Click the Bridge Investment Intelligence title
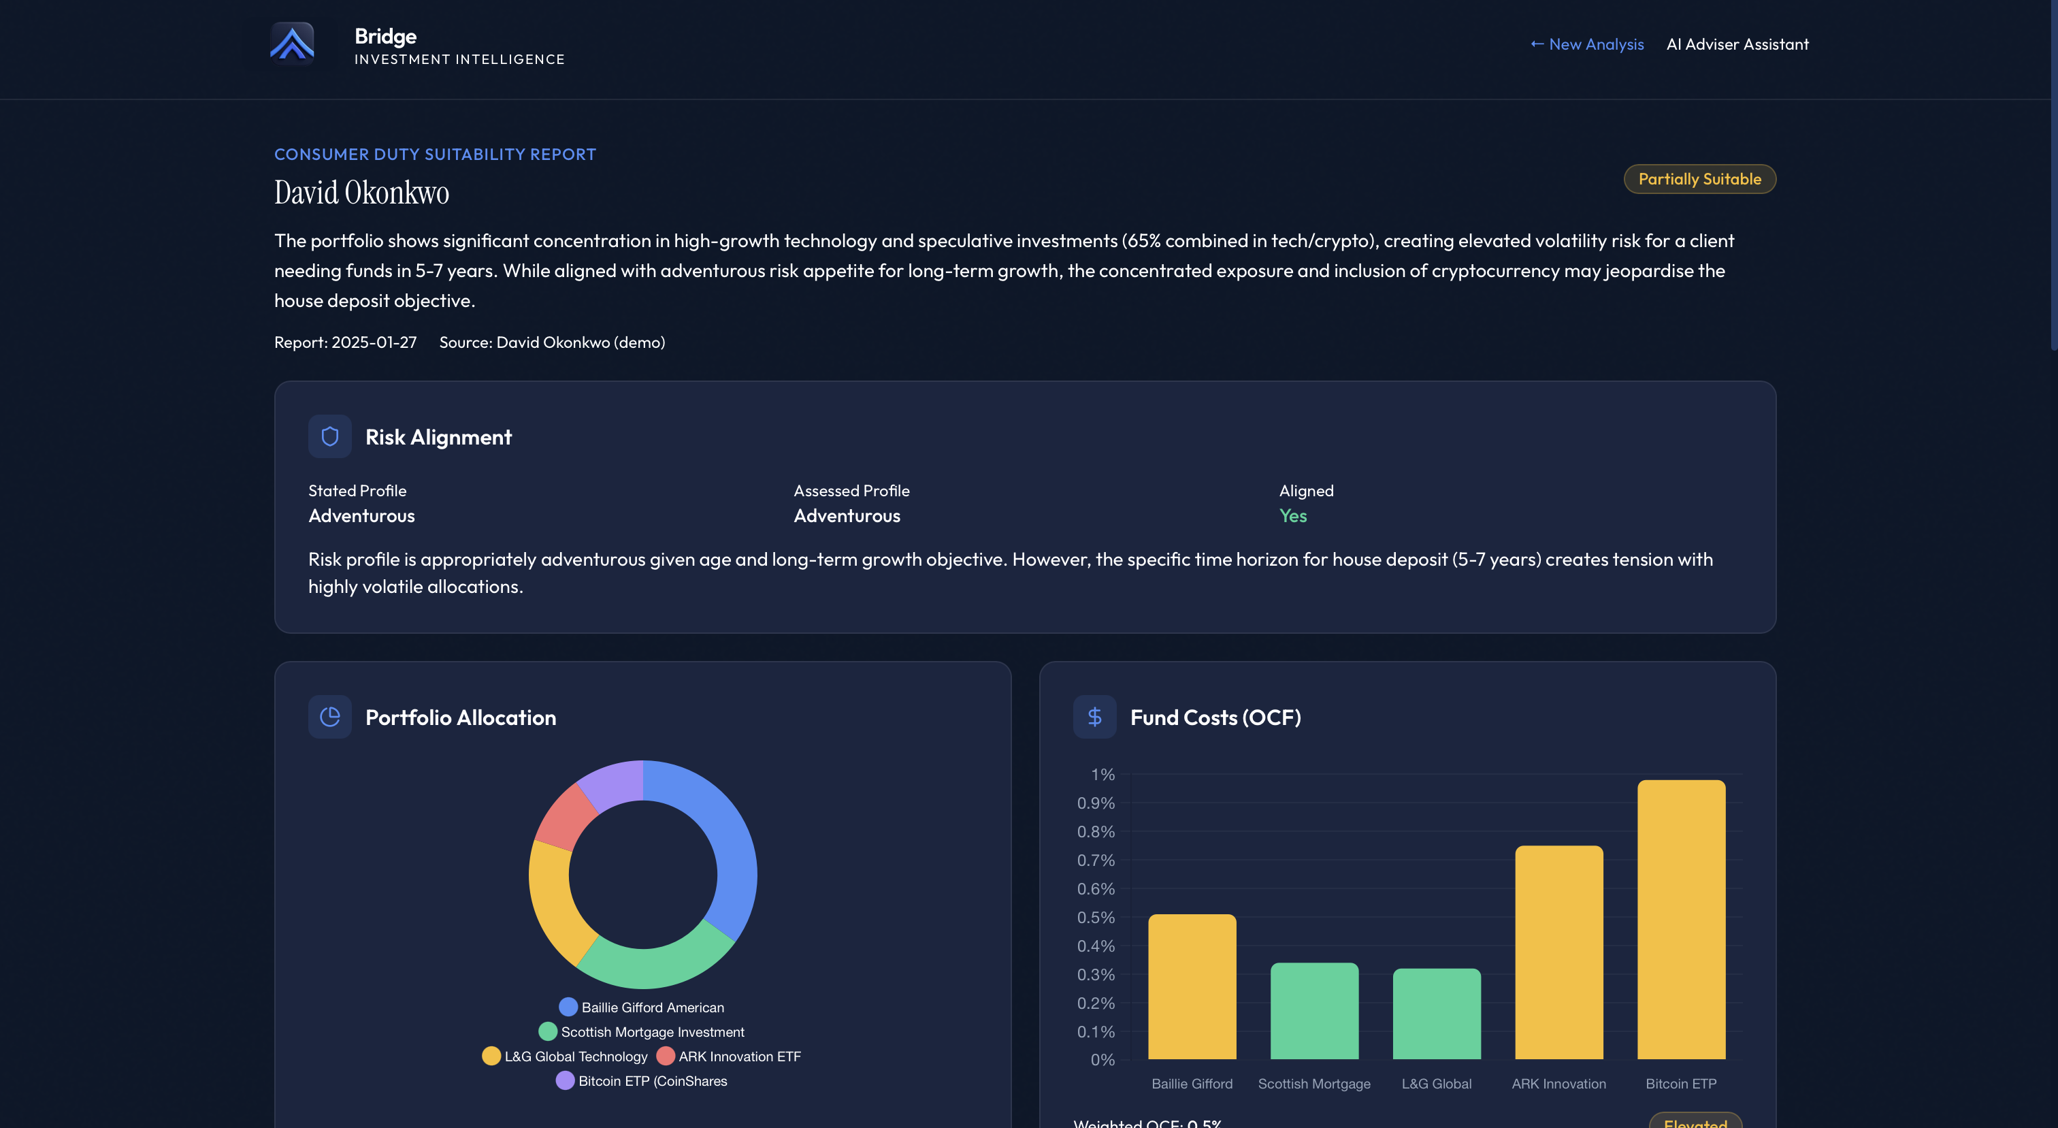Screen dimensions: 2058x1128 click(x=459, y=46)
